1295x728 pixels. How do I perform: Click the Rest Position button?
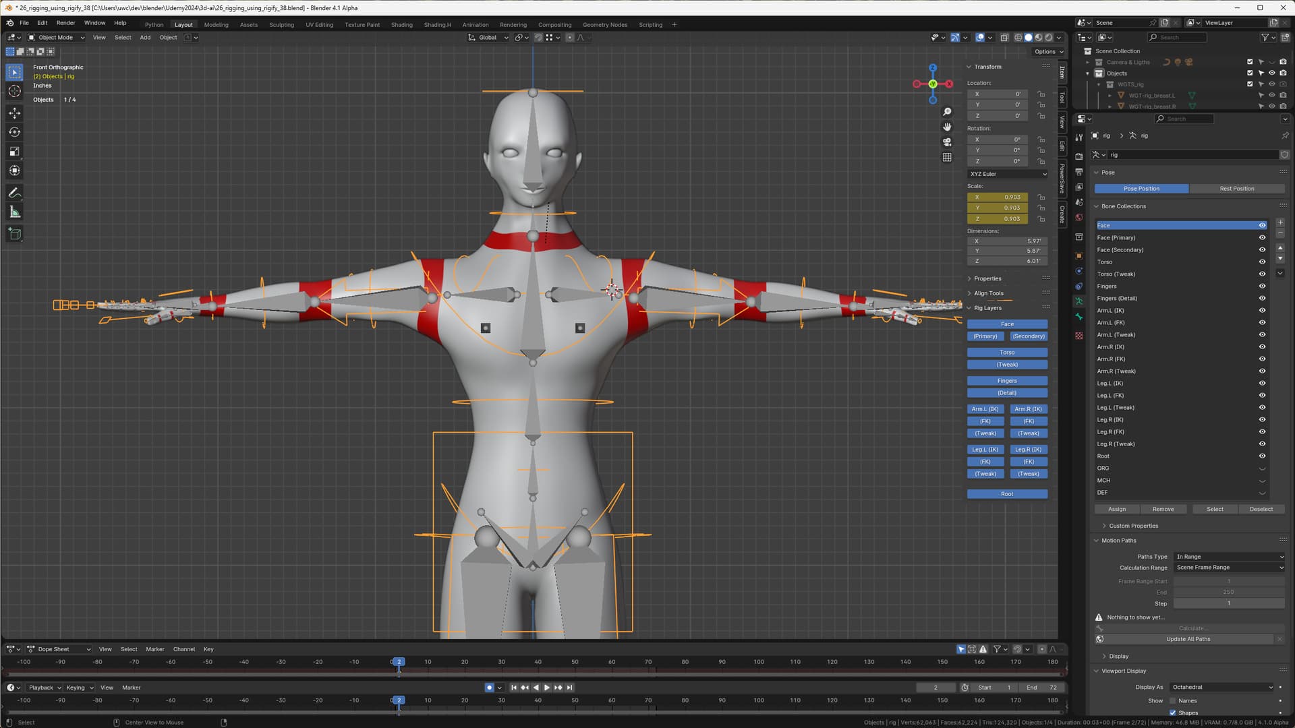1236,189
